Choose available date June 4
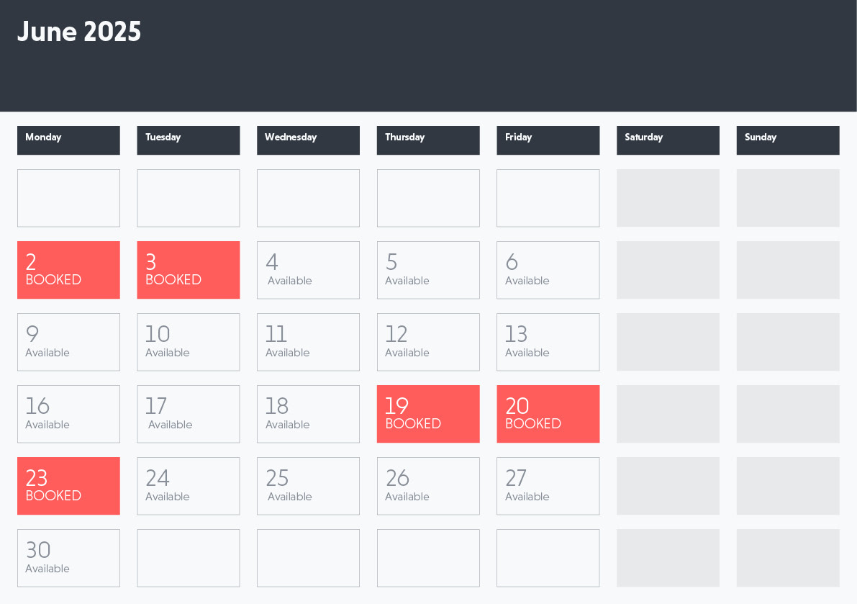 [308, 270]
